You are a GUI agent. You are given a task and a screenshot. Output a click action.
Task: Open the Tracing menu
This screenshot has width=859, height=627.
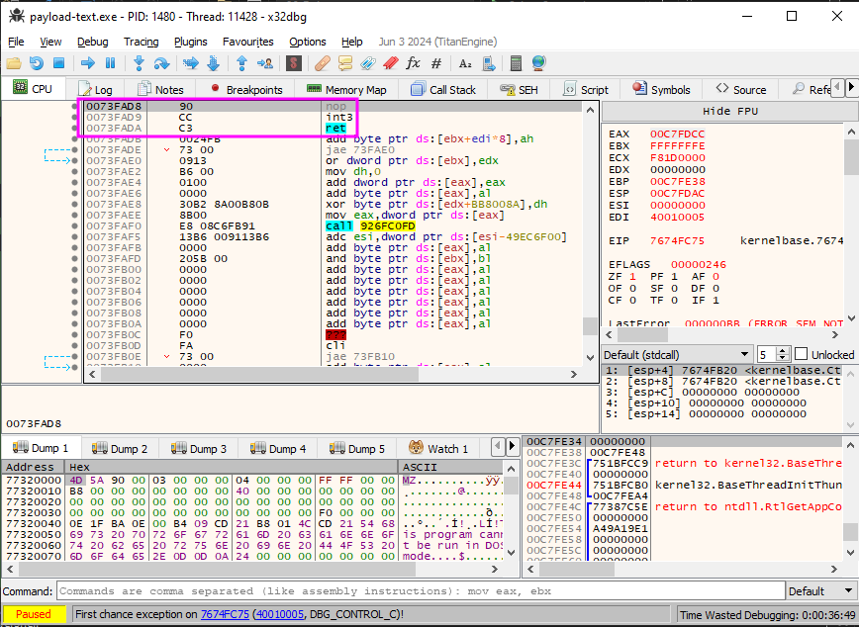[x=140, y=42]
